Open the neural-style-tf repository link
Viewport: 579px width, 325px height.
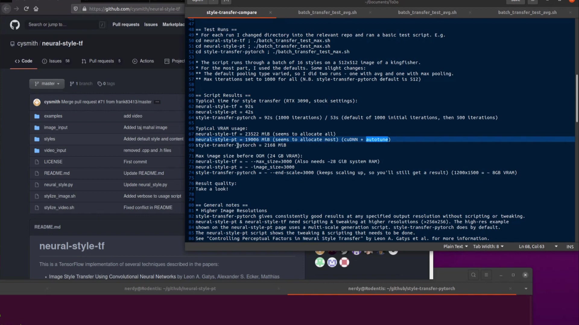[62, 44]
